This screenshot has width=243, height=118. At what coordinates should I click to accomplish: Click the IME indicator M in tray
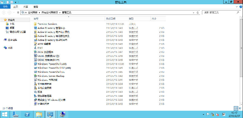(224, 114)
